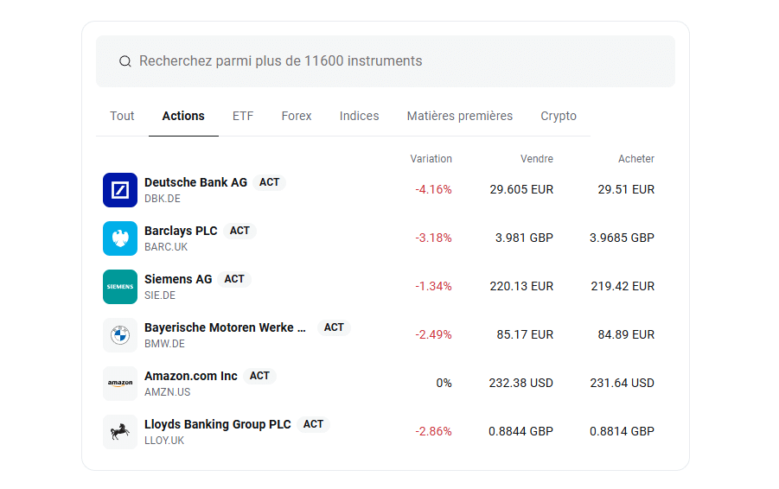Click the LLOY.UK ticker symbol

pos(164,441)
